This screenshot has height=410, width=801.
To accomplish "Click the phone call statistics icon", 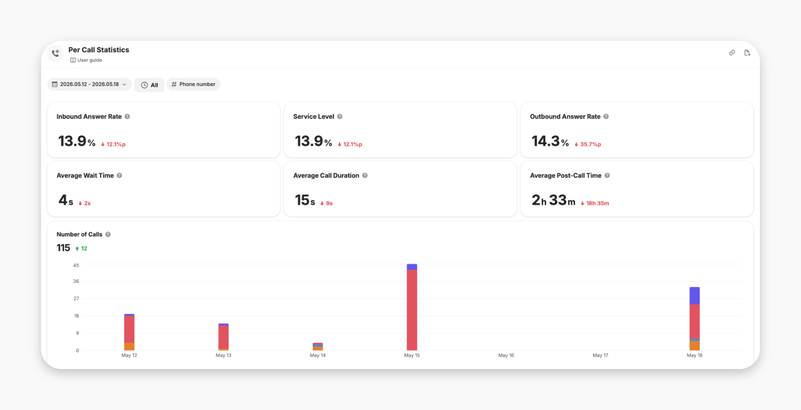I will 55,53.
